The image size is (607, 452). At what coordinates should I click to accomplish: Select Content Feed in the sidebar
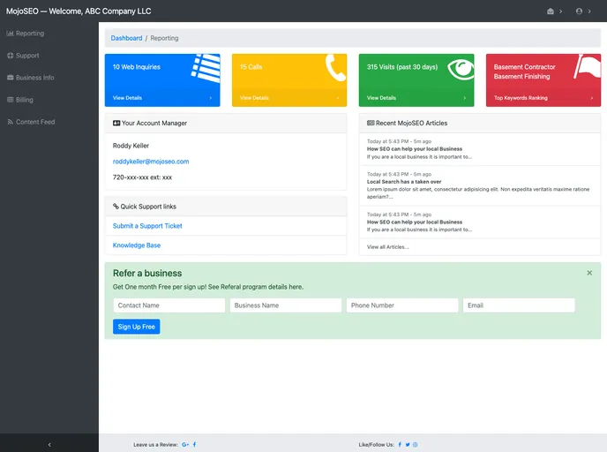pos(34,122)
